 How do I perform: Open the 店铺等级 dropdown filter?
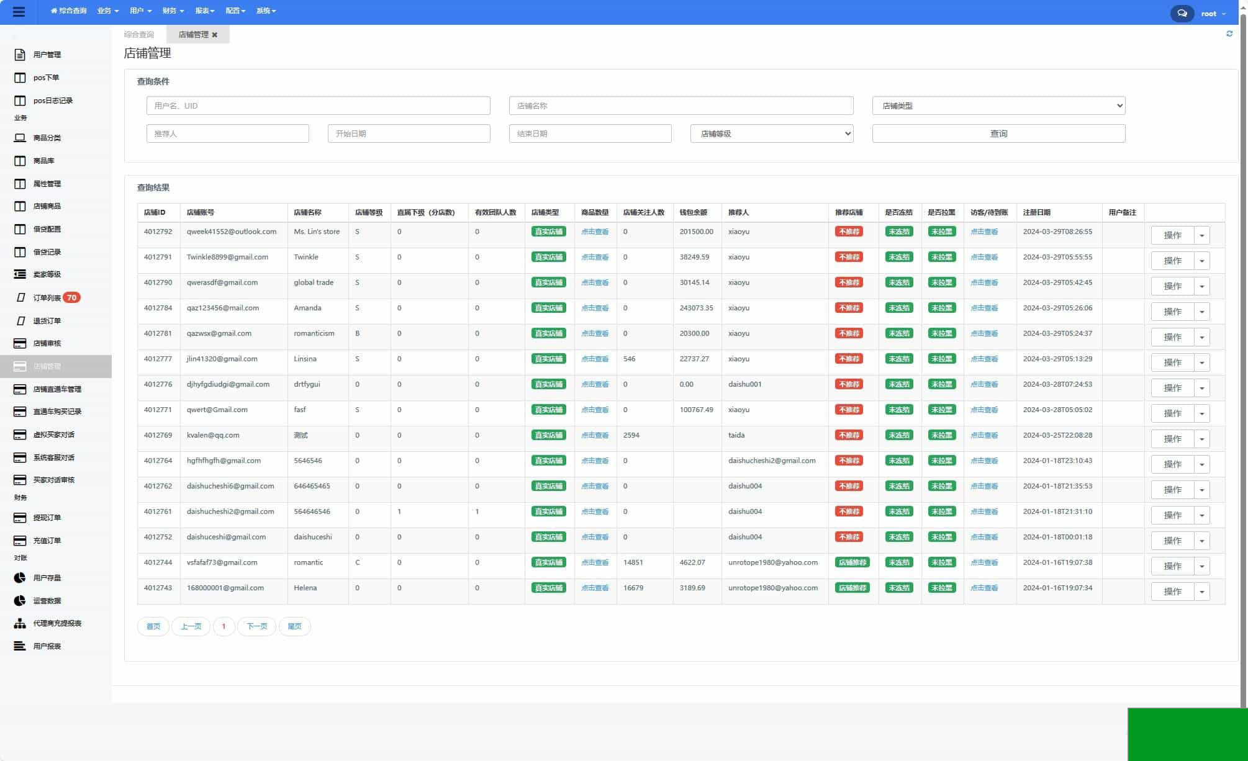coord(772,133)
